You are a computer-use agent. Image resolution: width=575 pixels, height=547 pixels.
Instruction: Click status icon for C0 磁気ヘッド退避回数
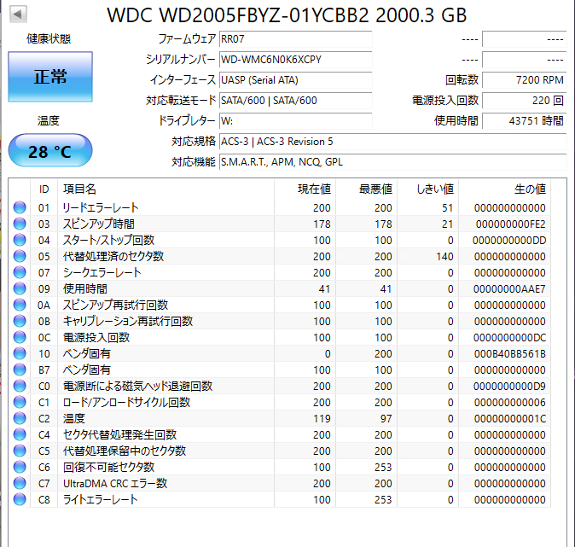20,386
